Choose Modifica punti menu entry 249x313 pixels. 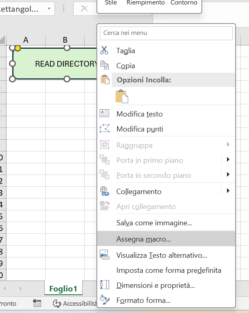pyautogui.click(x=166, y=129)
